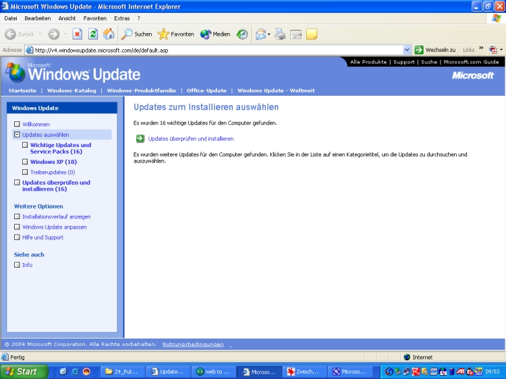Click the Info link under Siehe auch

pyautogui.click(x=27, y=265)
